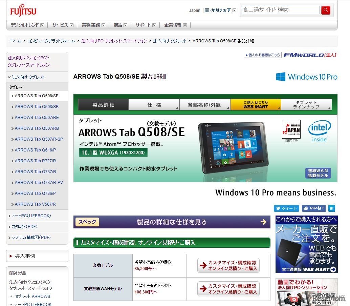Click the ホーム breadcrumb link
350x306 pixels.
tap(15, 40)
